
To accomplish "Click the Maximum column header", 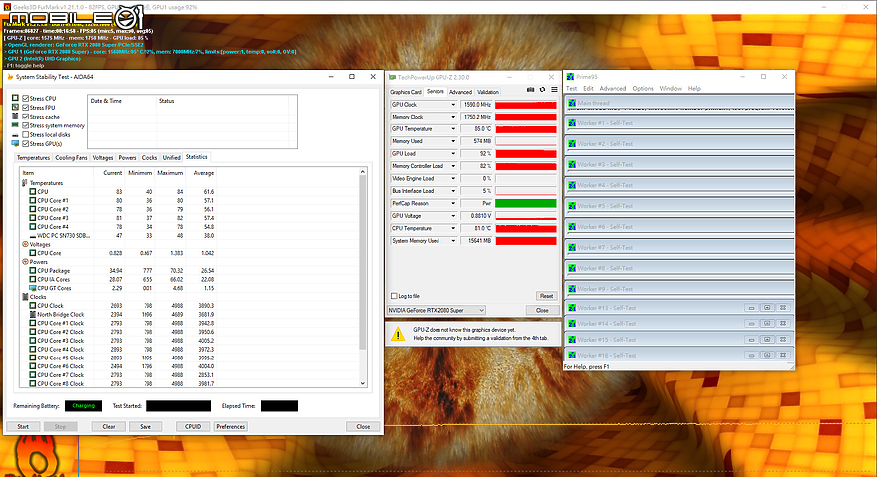I will (x=170, y=173).
